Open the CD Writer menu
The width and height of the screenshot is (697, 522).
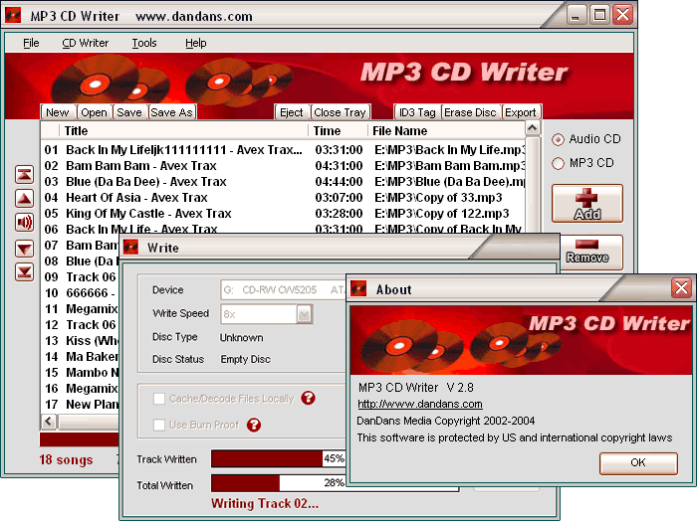[x=86, y=43]
